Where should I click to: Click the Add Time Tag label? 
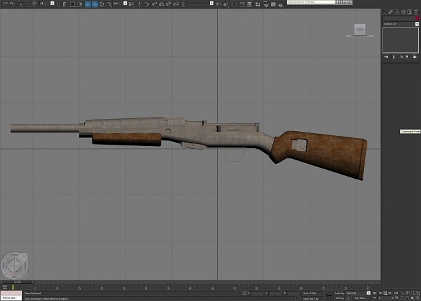click(310, 298)
